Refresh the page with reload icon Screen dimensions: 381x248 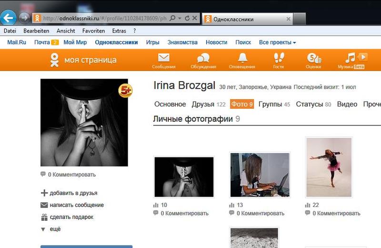187,18
